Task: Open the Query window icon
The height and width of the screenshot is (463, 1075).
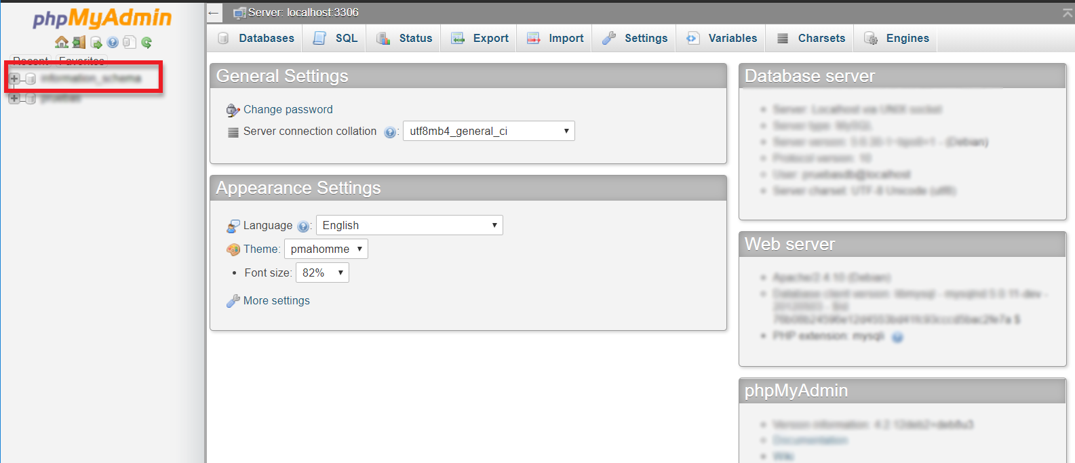Action: click(x=96, y=43)
